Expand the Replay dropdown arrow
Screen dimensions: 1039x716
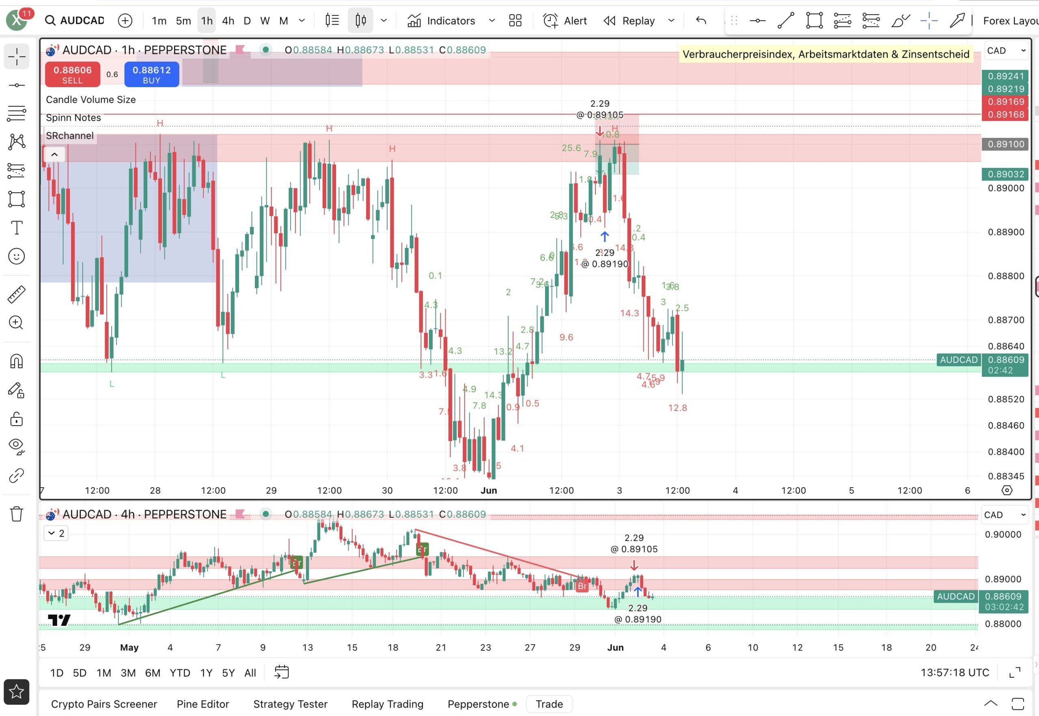(x=671, y=21)
